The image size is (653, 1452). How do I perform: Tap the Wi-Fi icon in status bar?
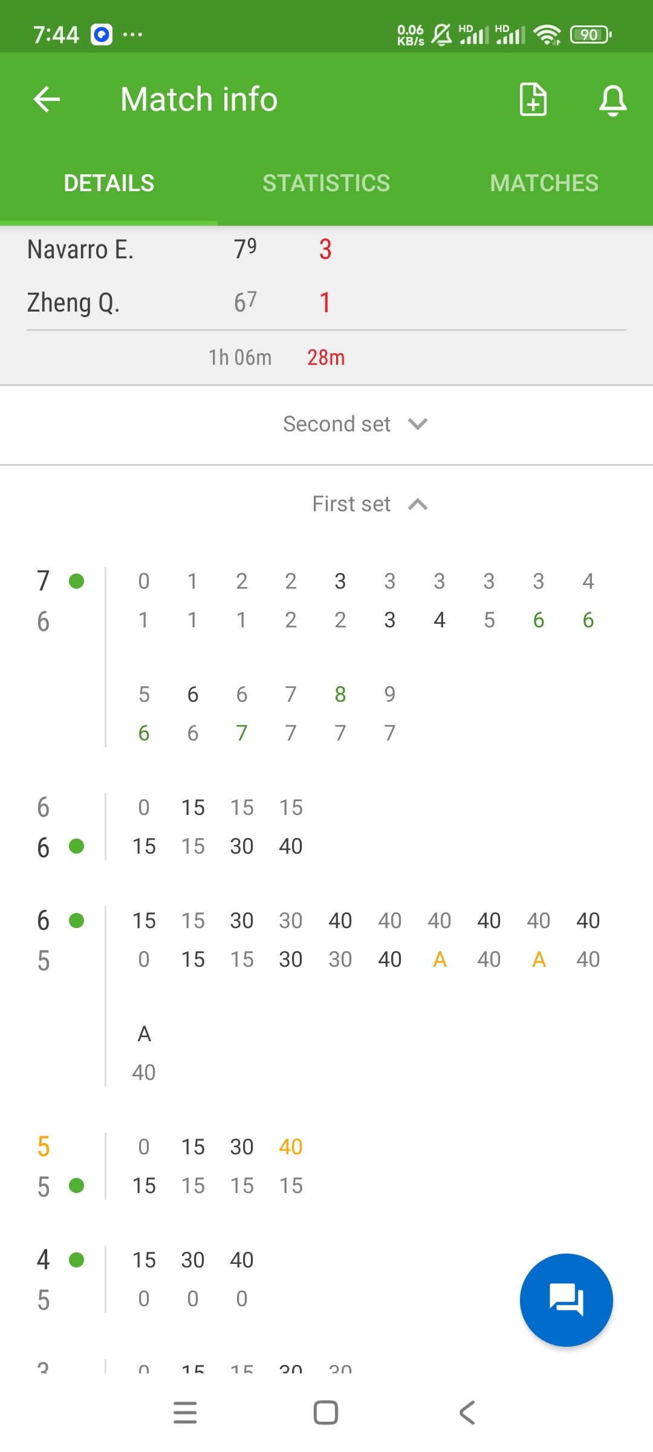coord(548,34)
